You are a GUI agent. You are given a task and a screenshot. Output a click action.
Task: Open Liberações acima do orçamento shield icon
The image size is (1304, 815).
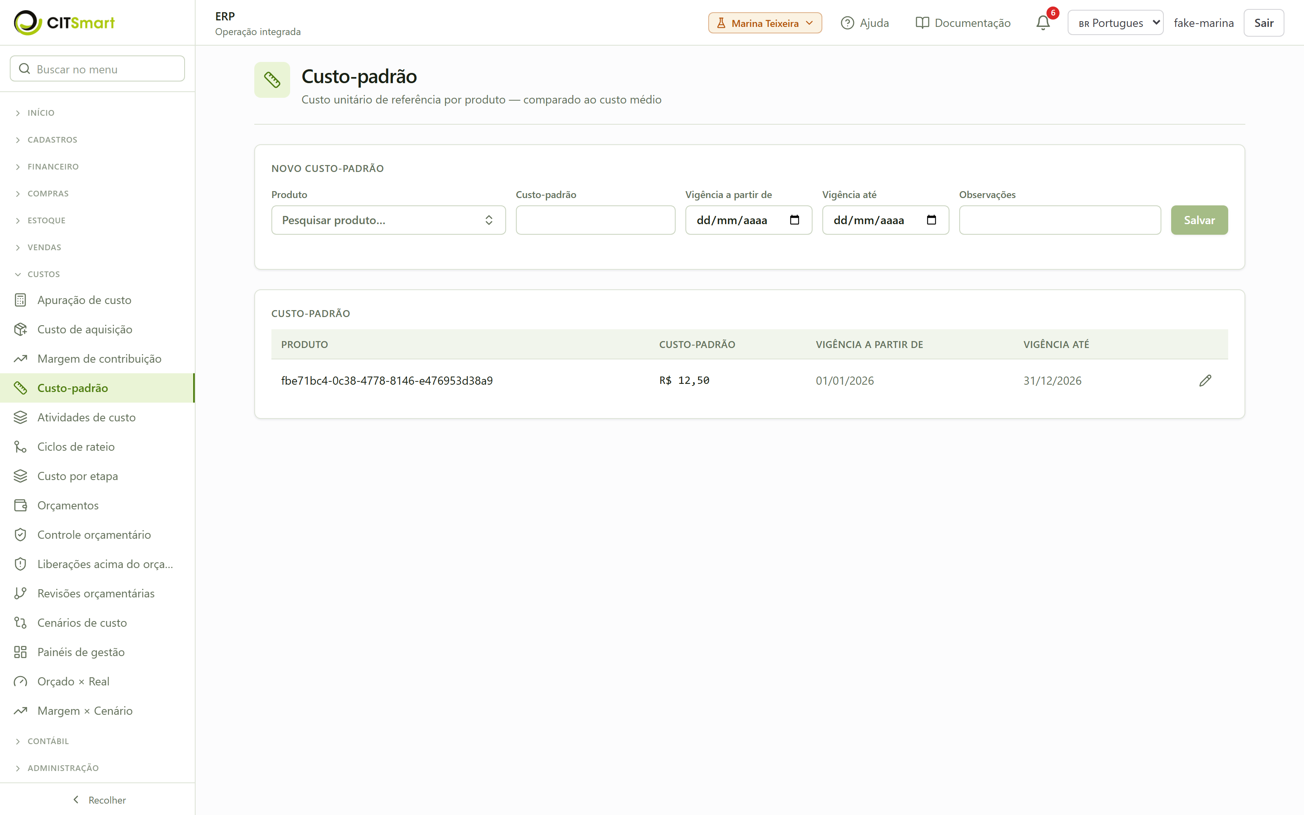click(20, 564)
